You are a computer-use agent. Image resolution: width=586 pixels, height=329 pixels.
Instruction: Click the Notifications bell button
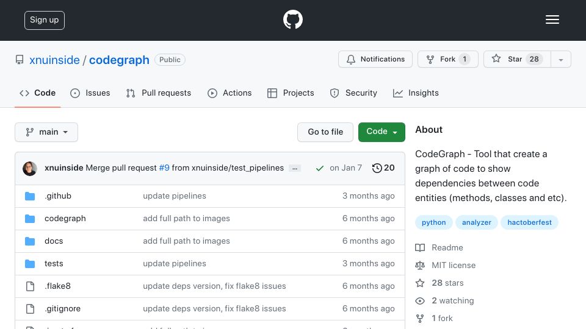click(375, 59)
